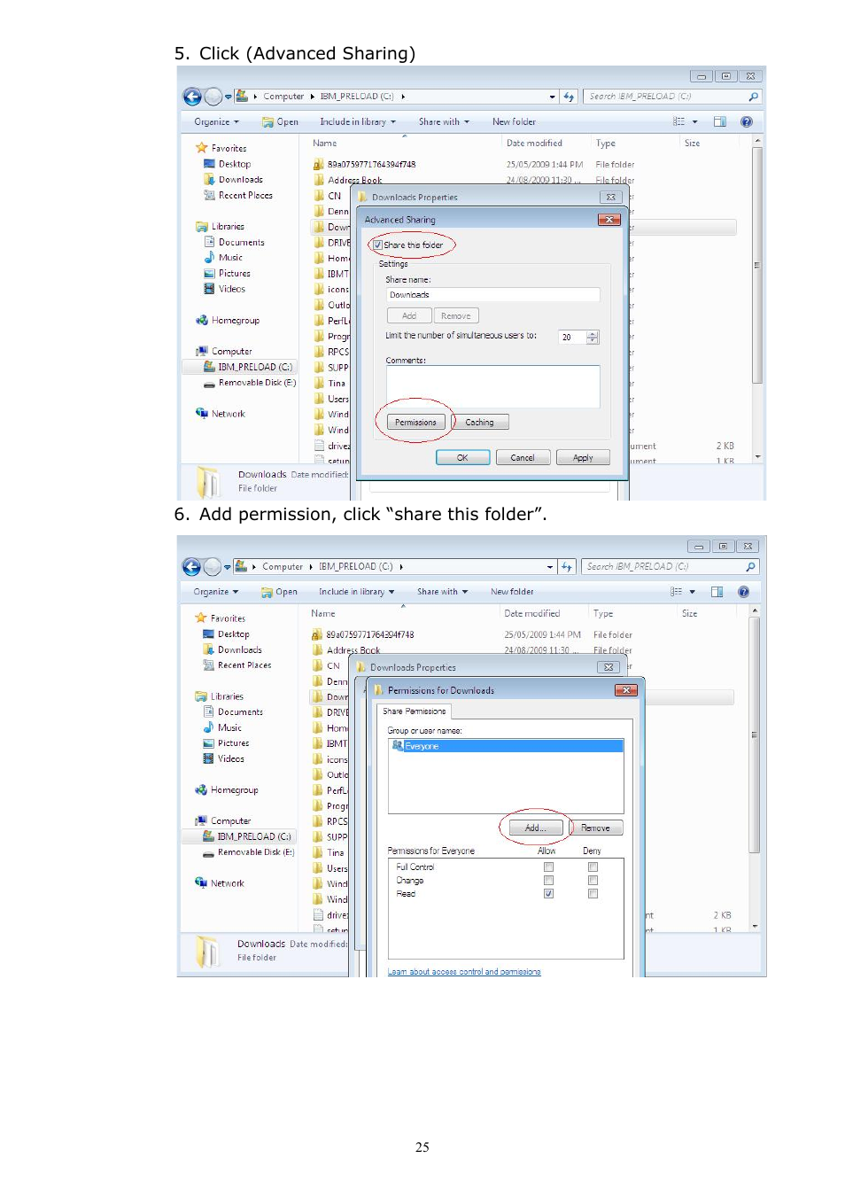Image resolution: width=845 pixels, height=1197 pixels.
Task: Expand Include in library in step 5 toolbar
Action: [358, 122]
